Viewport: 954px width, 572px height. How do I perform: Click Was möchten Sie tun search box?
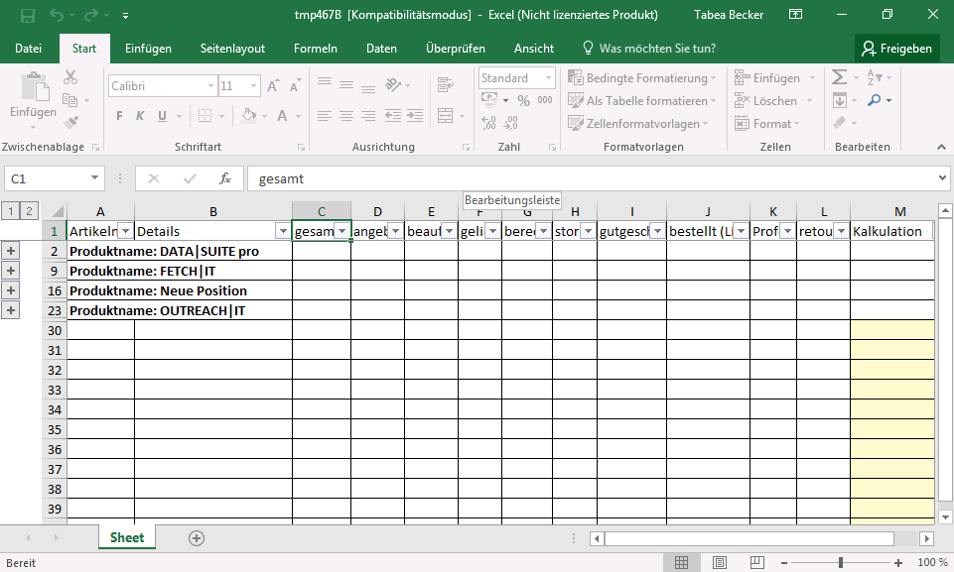(649, 49)
